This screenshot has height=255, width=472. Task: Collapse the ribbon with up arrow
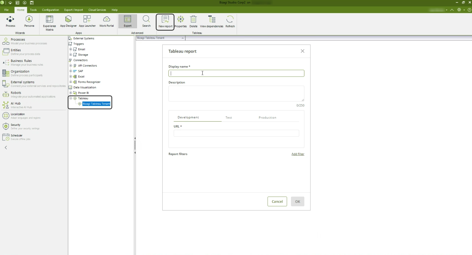[452, 10]
